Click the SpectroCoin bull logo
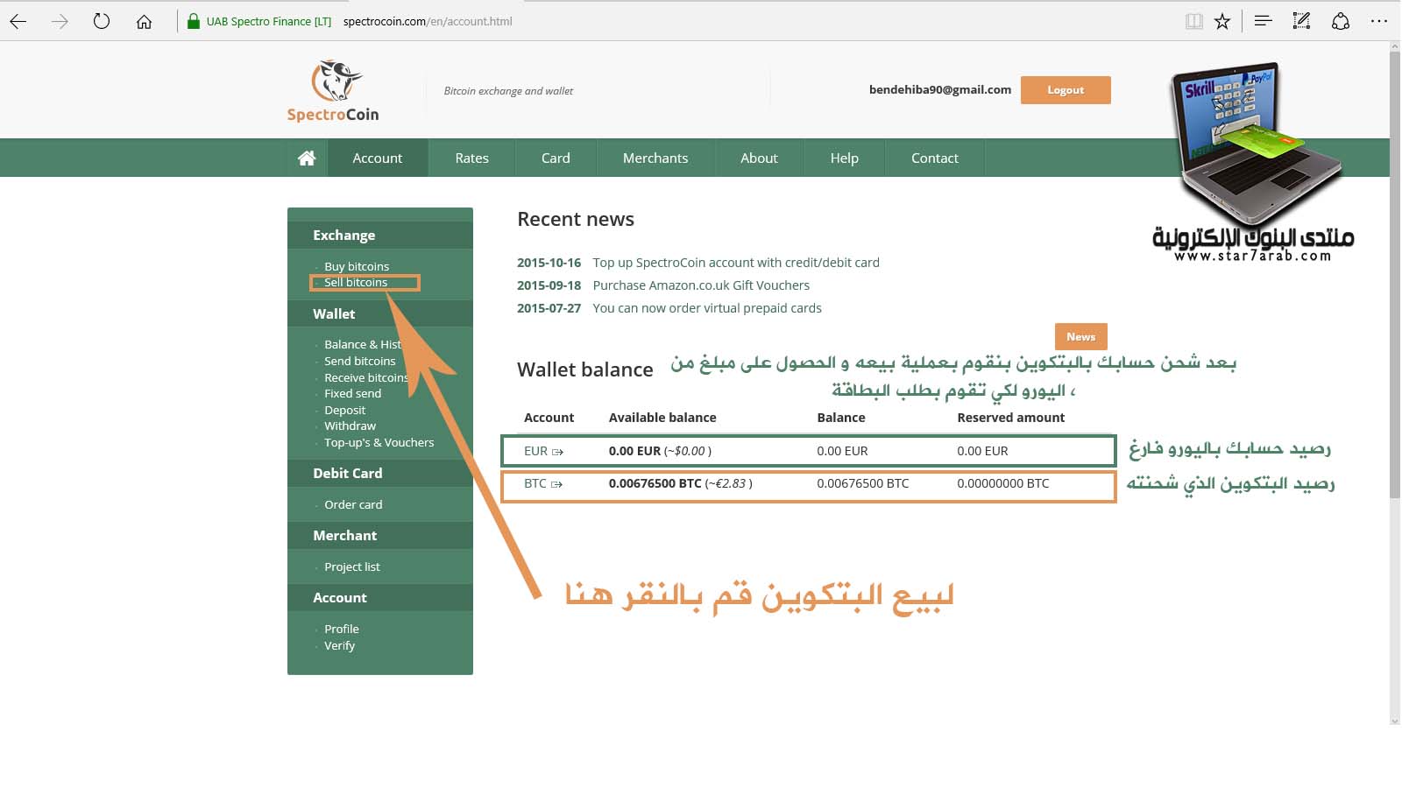The width and height of the screenshot is (1402, 788). pos(333,91)
